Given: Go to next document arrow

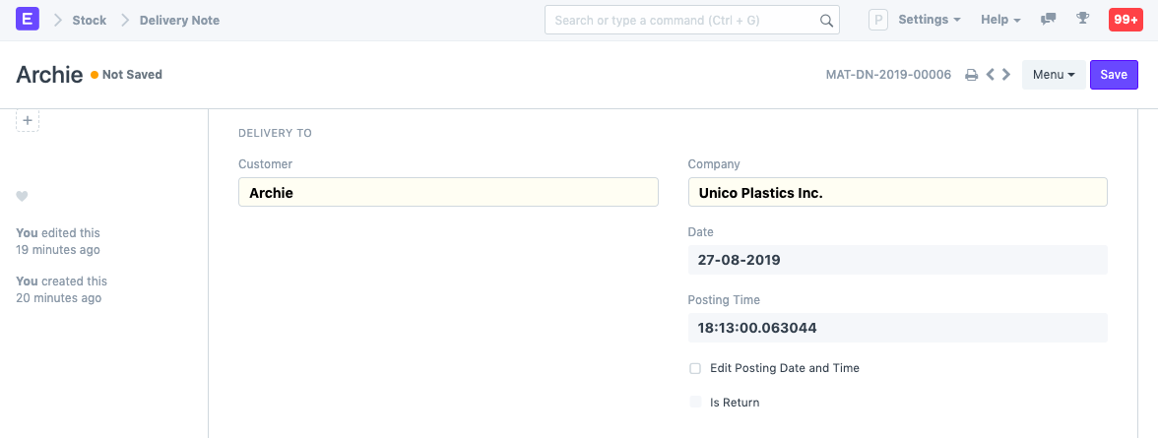Looking at the screenshot, I should click(1006, 75).
